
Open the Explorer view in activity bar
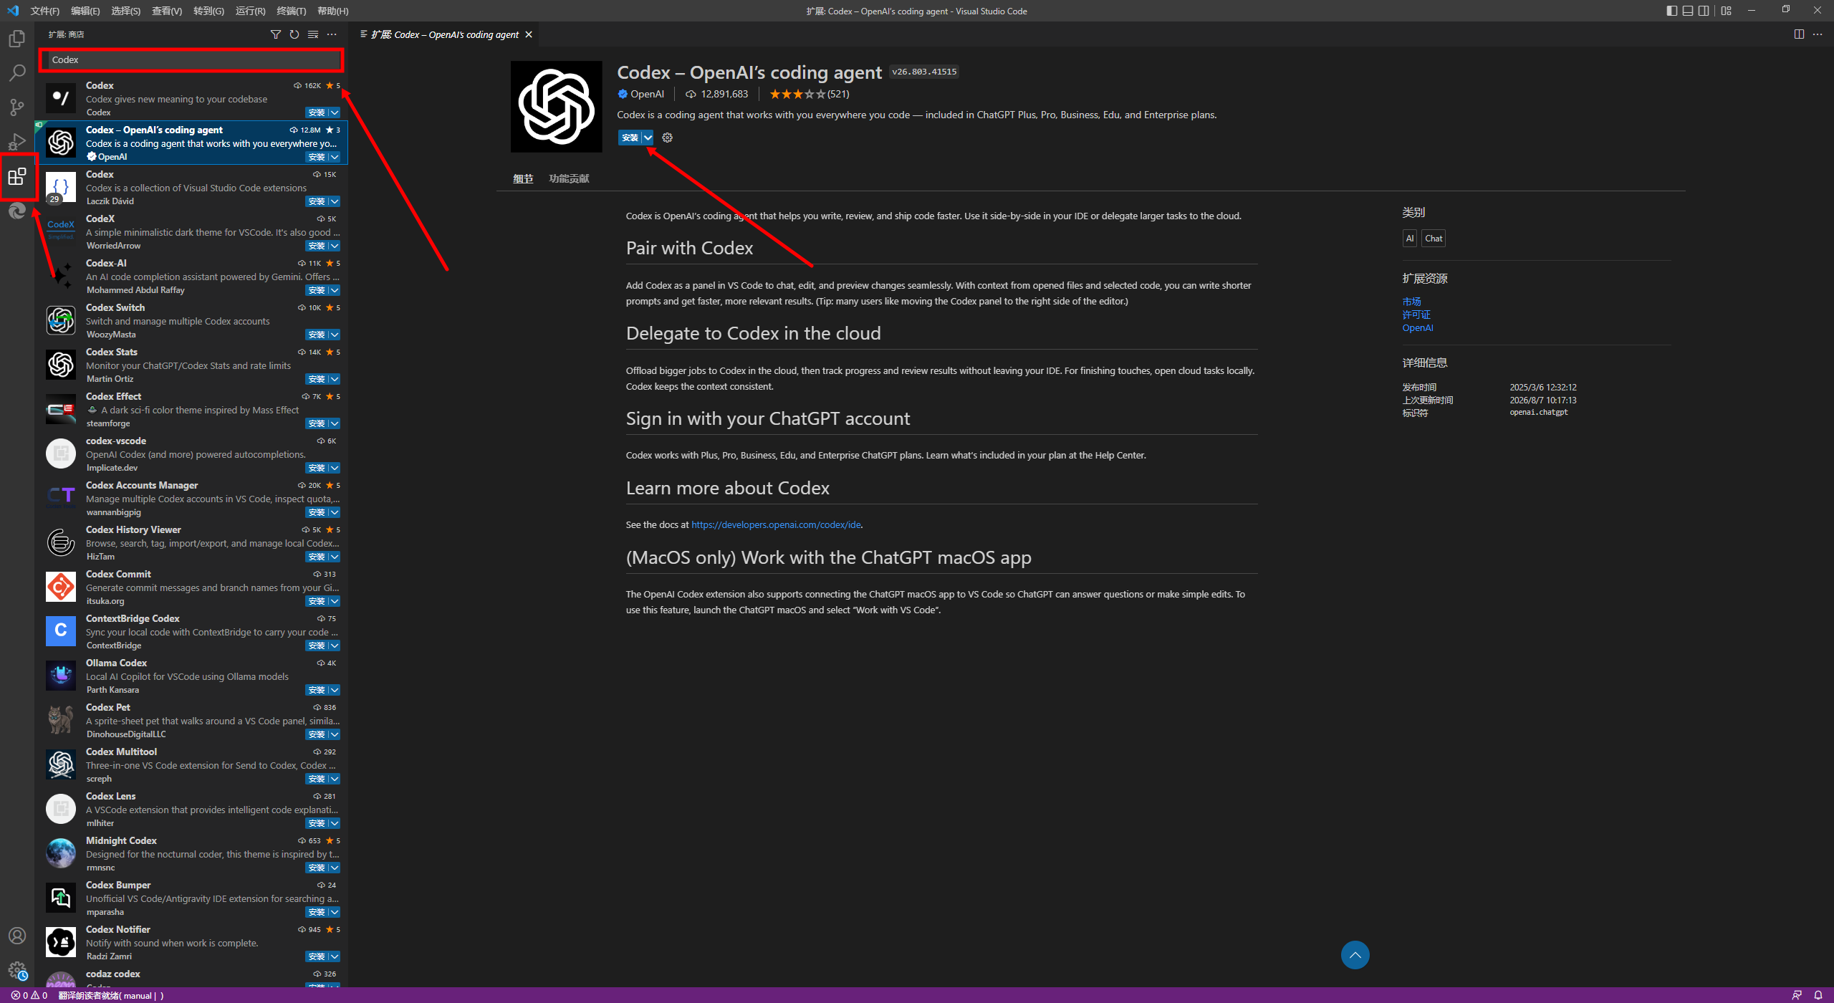(x=17, y=39)
